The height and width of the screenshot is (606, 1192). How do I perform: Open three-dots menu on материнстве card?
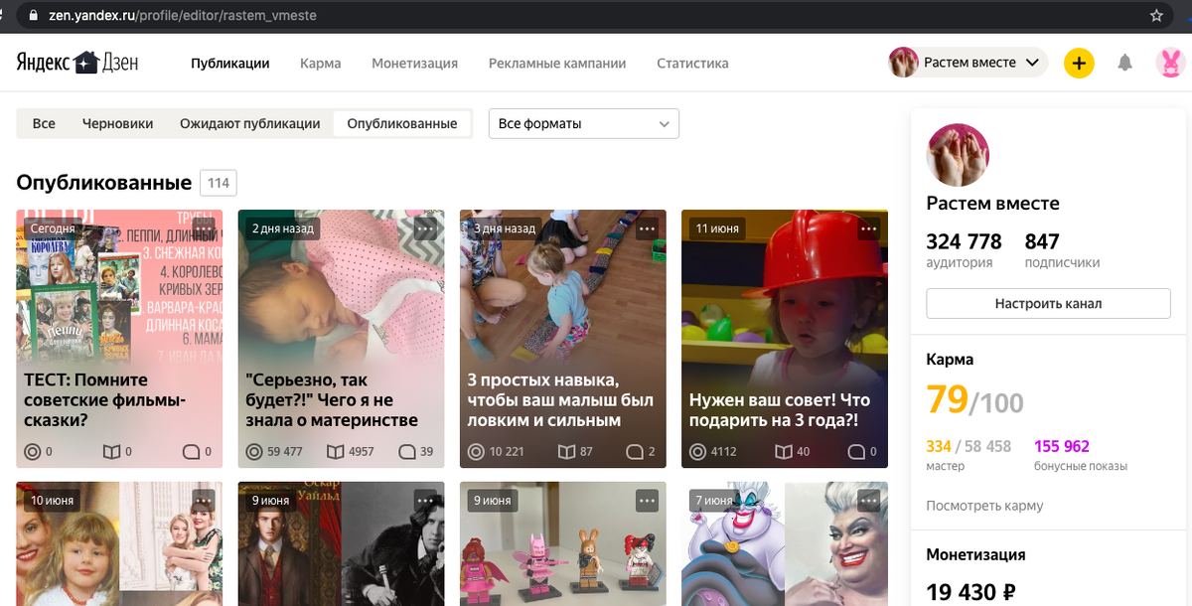(x=425, y=228)
